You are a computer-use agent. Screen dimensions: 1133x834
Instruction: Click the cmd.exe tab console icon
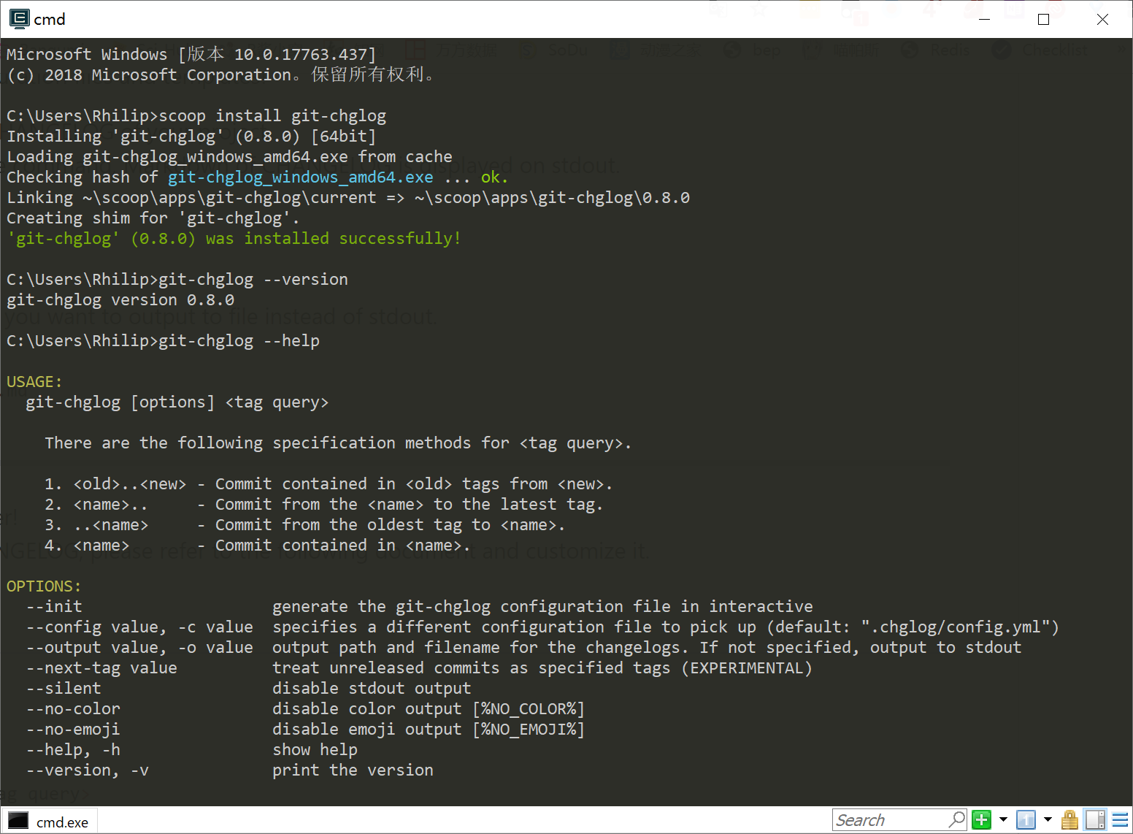18,822
